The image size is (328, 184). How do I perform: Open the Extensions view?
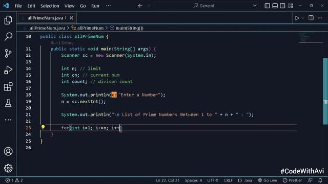tap(8, 86)
